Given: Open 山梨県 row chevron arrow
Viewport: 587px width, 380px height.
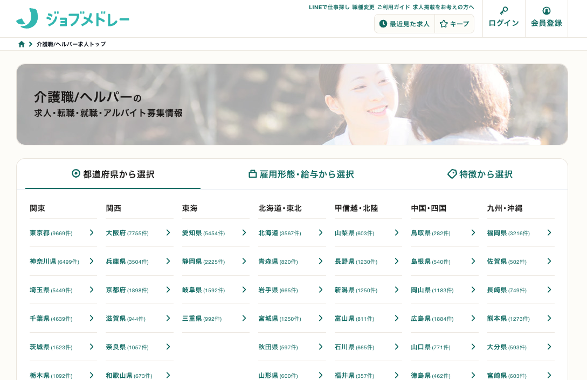Looking at the screenshot, I should [x=396, y=233].
